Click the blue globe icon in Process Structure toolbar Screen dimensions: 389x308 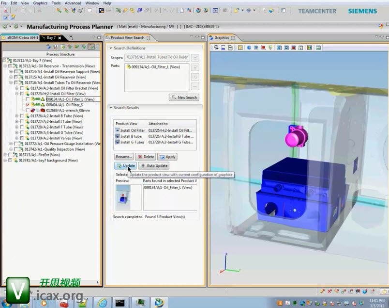tap(48, 47)
